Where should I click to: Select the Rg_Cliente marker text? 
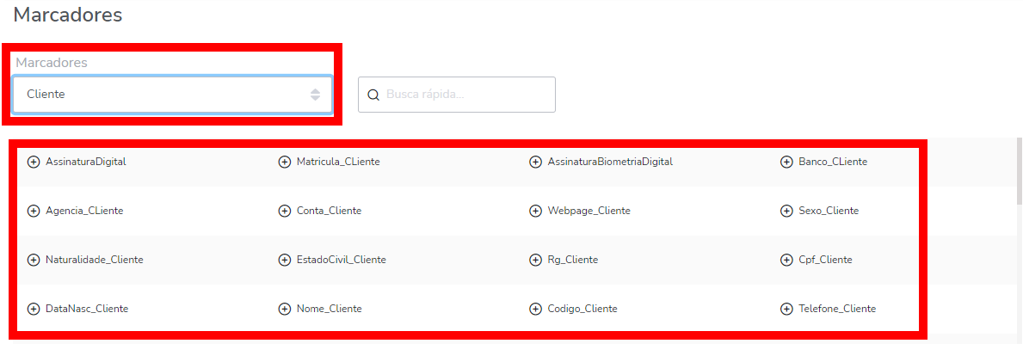click(x=573, y=260)
